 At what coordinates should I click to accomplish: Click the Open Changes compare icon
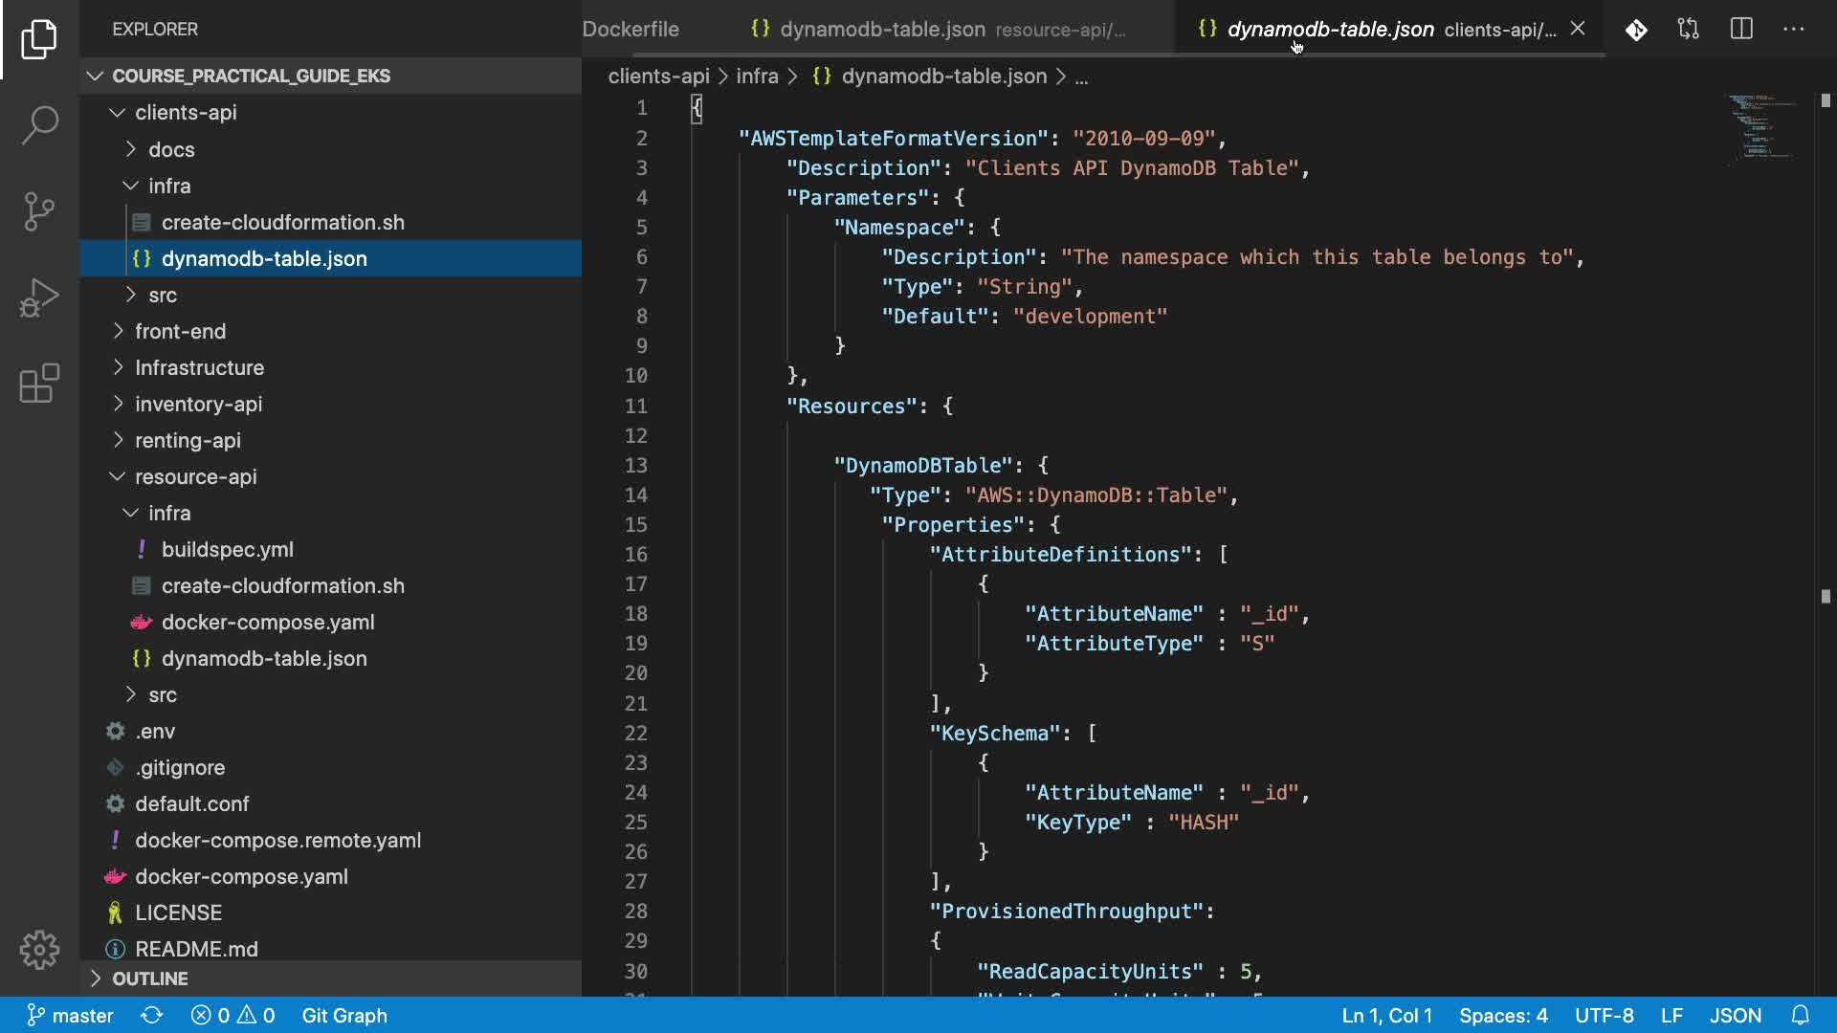click(1689, 29)
